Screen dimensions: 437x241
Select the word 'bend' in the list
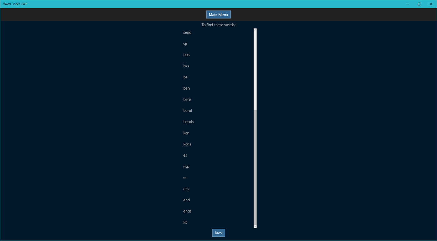tap(187, 111)
